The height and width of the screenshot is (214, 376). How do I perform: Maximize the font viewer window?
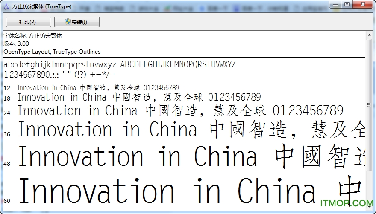pyautogui.click(x=347, y=5)
